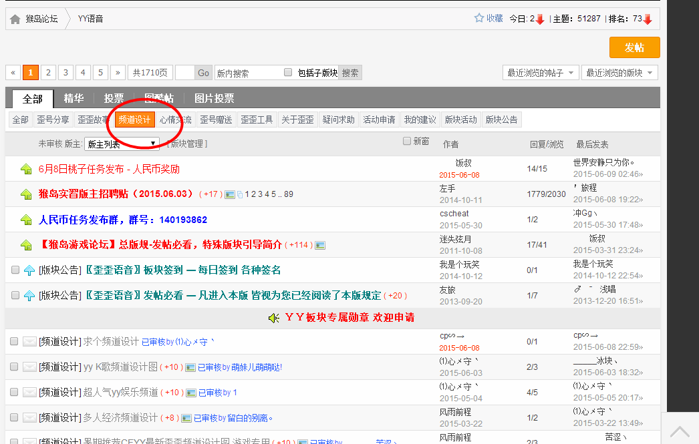Select the 我的建议 category filter
Screen dimensions: 699x444
[420, 120]
